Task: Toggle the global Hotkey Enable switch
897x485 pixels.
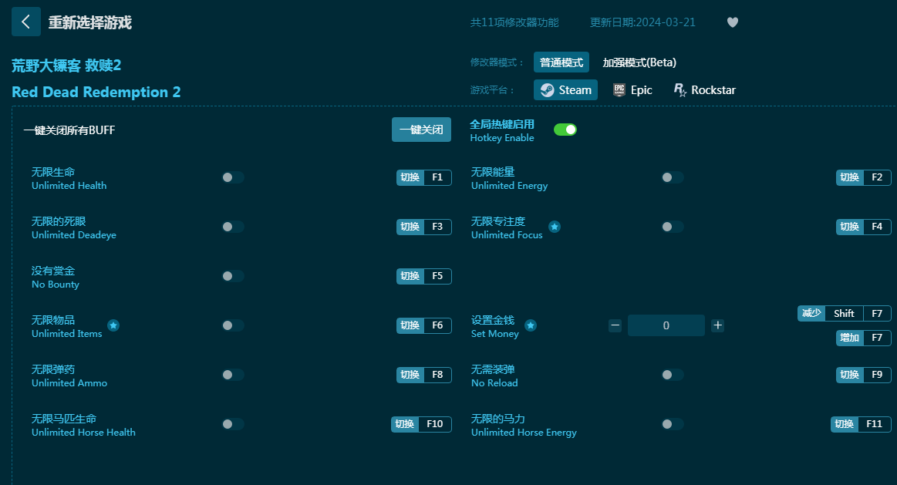Action: click(x=565, y=130)
